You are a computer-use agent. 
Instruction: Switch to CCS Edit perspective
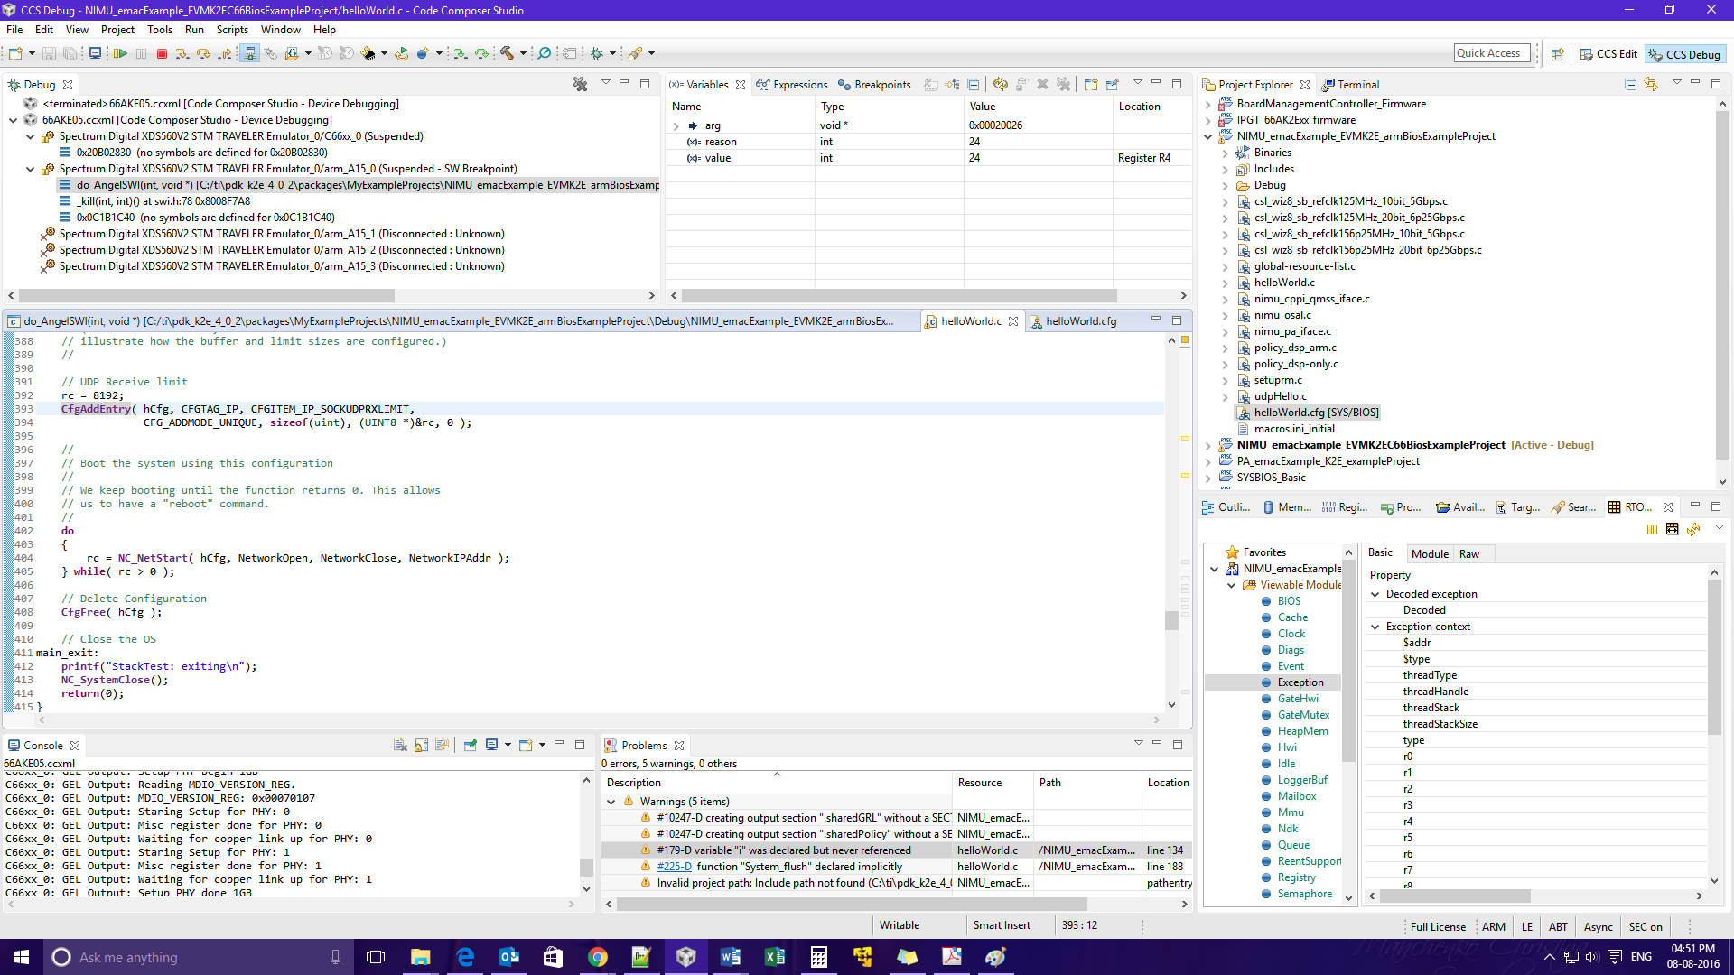point(1608,54)
